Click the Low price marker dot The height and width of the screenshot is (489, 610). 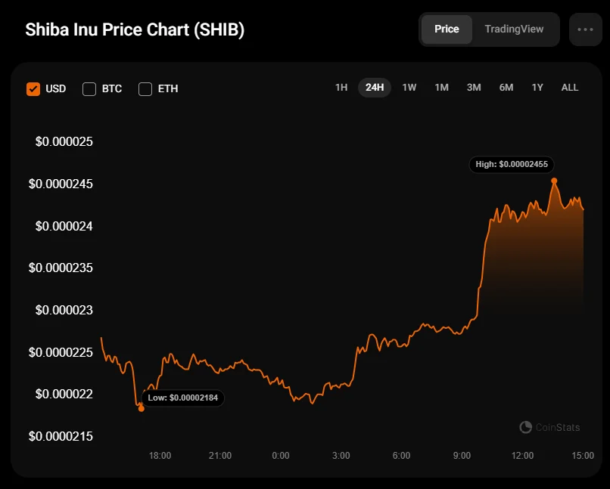[x=141, y=408]
